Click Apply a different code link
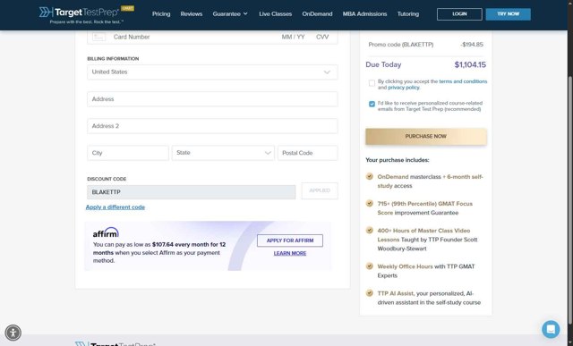The height and width of the screenshot is (346, 573). pos(115,207)
